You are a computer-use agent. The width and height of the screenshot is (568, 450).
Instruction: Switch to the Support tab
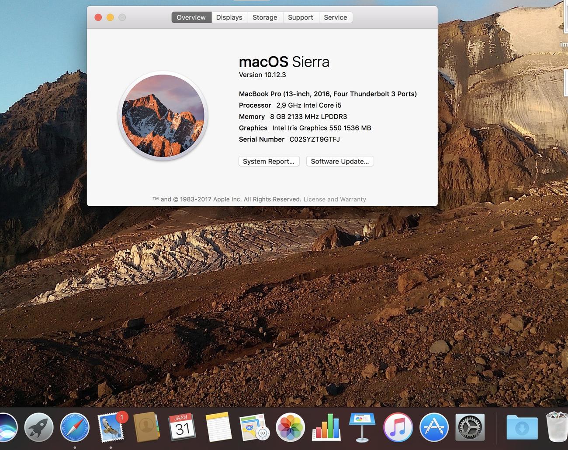click(x=301, y=17)
